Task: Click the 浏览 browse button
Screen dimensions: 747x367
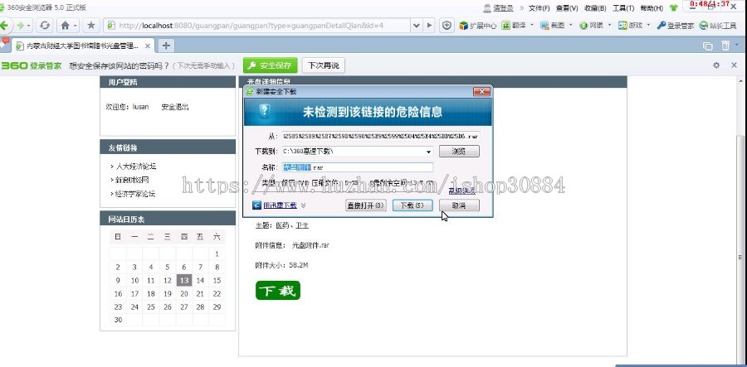Action: pyautogui.click(x=459, y=152)
